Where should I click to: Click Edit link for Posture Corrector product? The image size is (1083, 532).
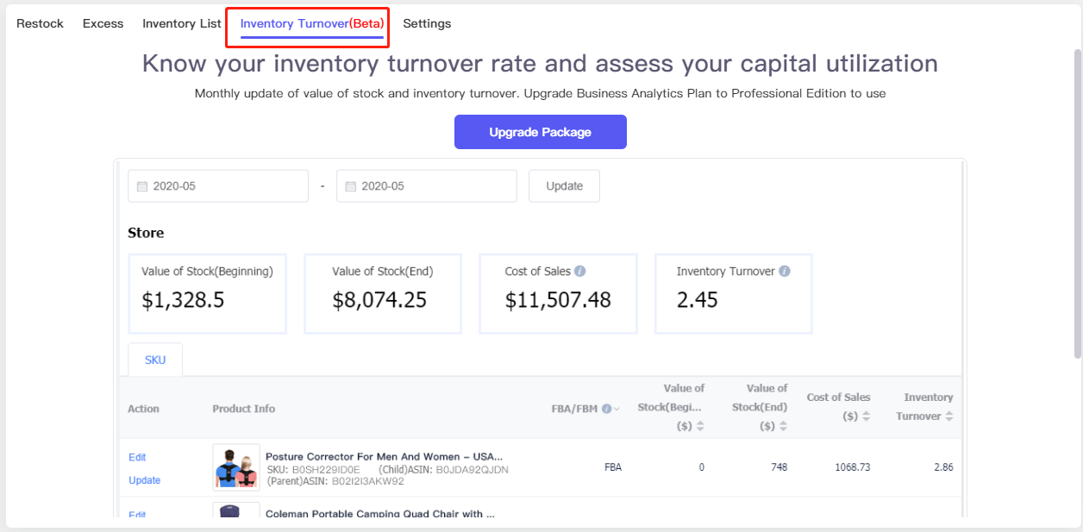click(x=137, y=457)
